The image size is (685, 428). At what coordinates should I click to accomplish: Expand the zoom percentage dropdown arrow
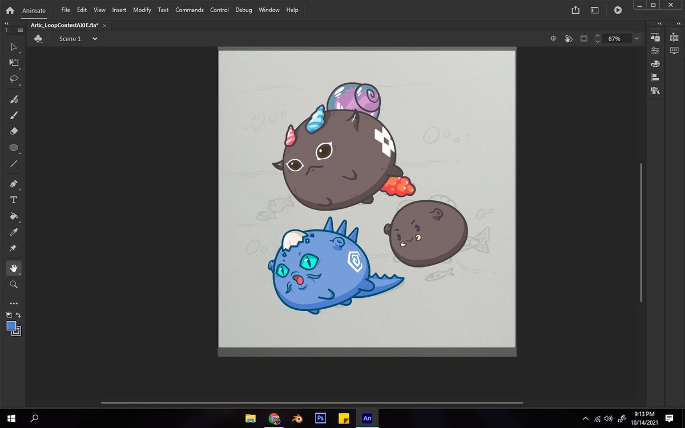(x=636, y=39)
